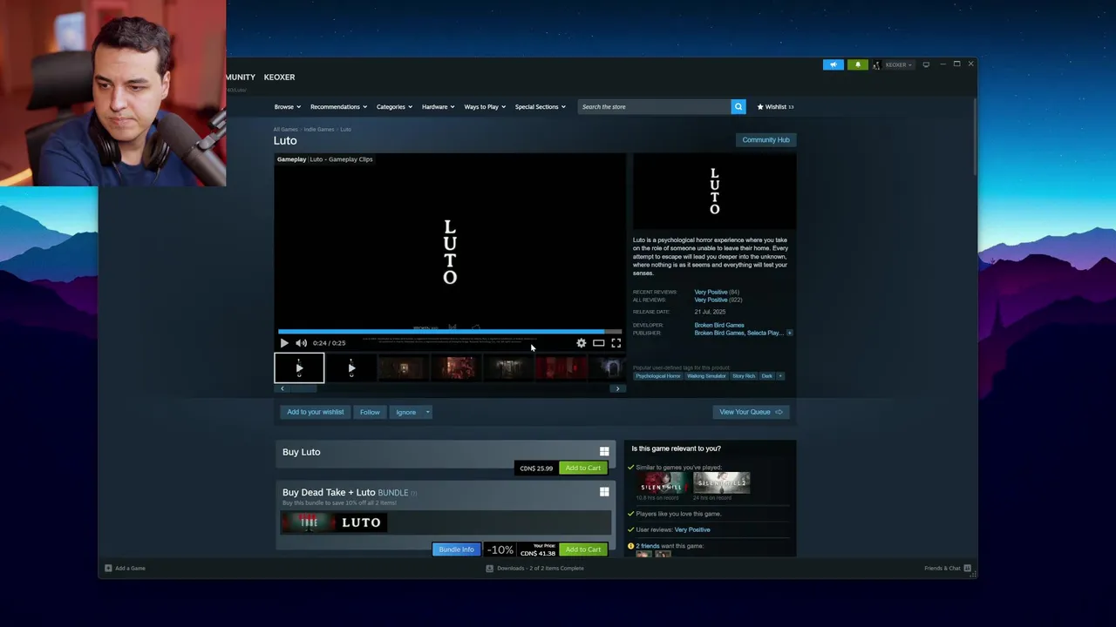Follow the game Luto
The image size is (1116, 627).
pos(370,412)
